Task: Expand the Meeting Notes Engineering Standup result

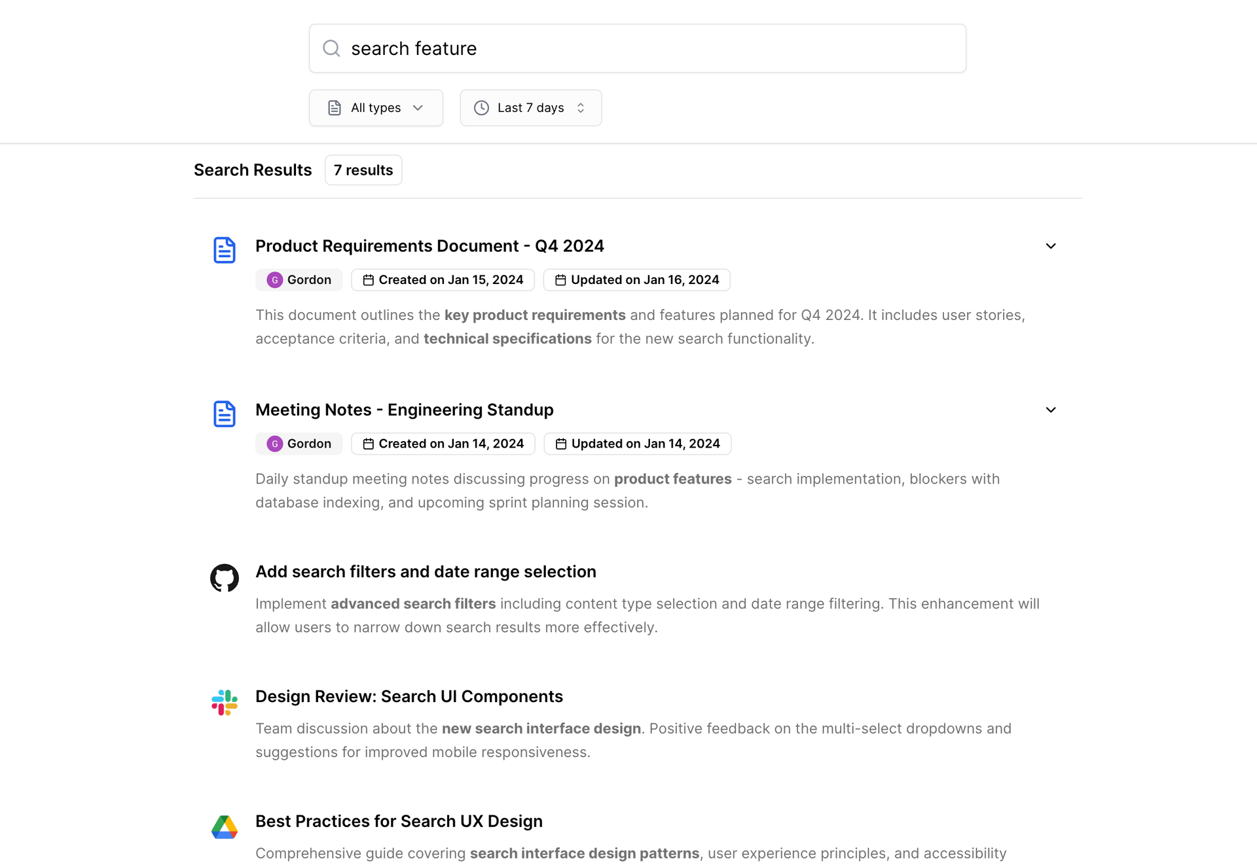Action: [1051, 410]
